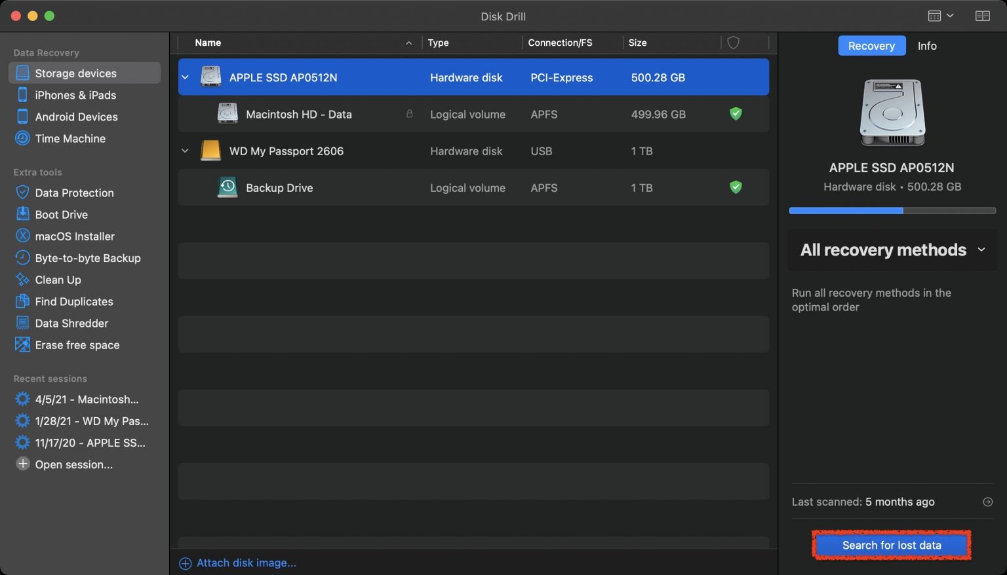The image size is (1007, 575).
Task: Switch to the Info tab
Action: pyautogui.click(x=926, y=46)
